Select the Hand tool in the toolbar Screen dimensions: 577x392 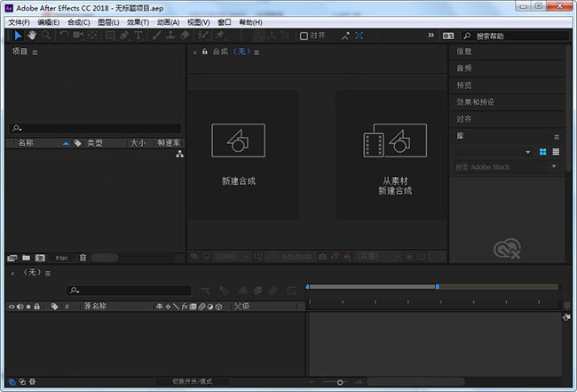coord(32,36)
